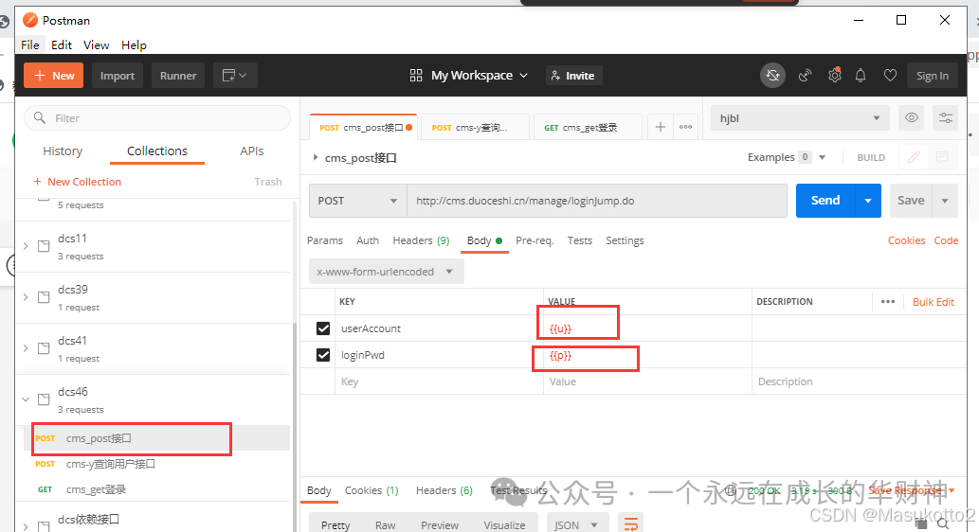The image size is (979, 532).
Task: Open the tab options ellipsis menu
Action: pyautogui.click(x=685, y=127)
